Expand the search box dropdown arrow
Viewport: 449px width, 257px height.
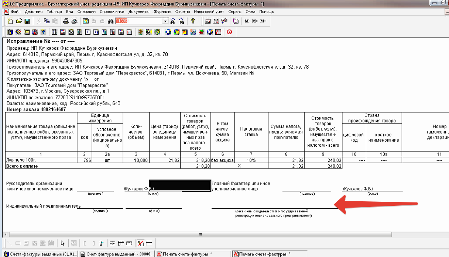[x=165, y=21]
